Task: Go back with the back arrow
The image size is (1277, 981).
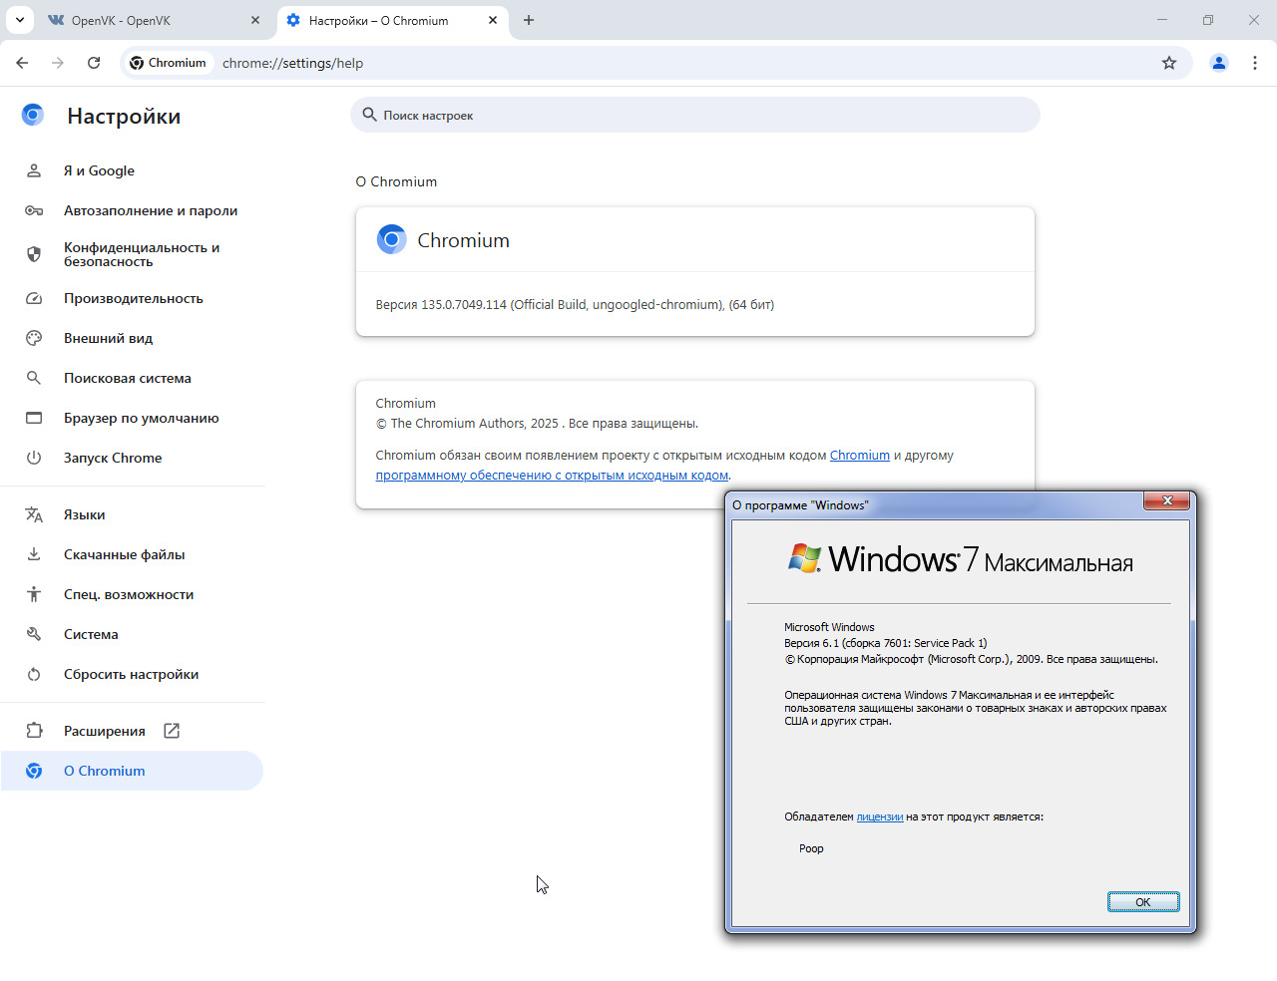Action: 22,63
